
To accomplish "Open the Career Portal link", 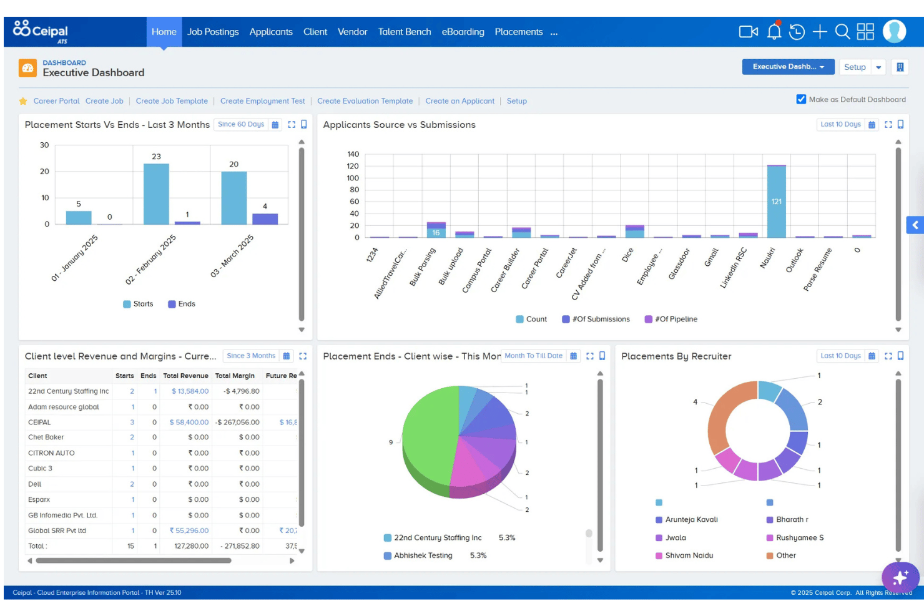I will tap(56, 101).
